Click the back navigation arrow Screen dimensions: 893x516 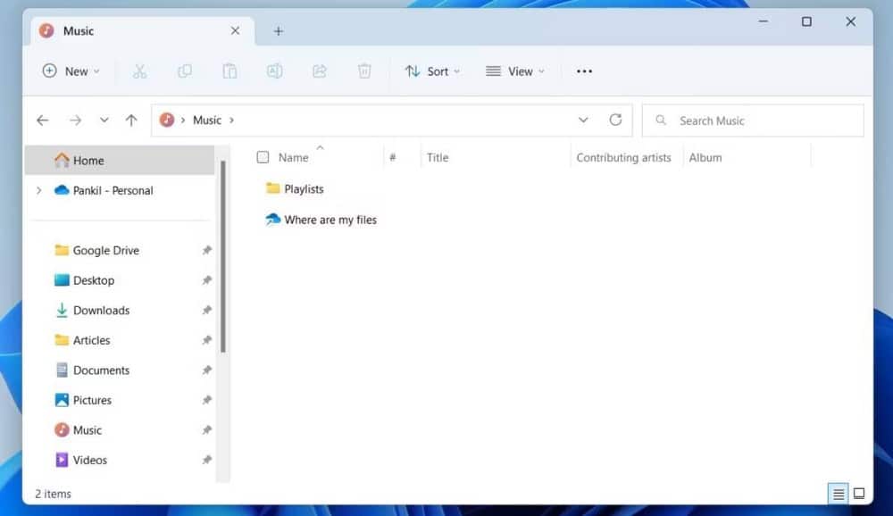(x=43, y=120)
